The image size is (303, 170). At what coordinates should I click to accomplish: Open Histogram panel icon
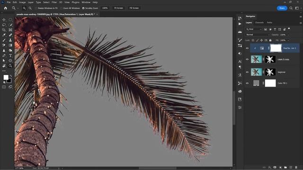click(240, 32)
